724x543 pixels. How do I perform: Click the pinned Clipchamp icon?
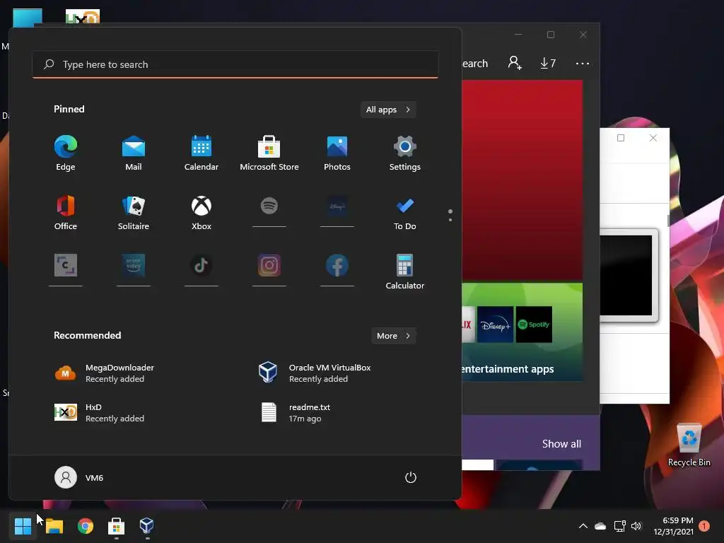[x=66, y=265]
